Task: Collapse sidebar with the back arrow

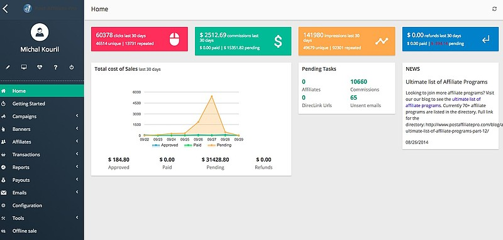Action: [5, 9]
